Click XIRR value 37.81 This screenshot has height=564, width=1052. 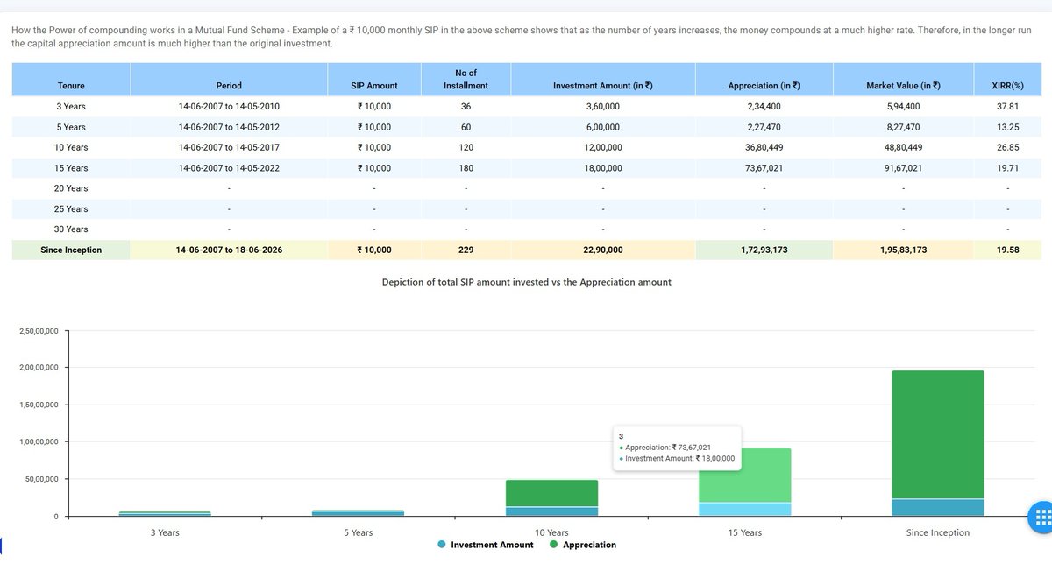[x=1007, y=106]
